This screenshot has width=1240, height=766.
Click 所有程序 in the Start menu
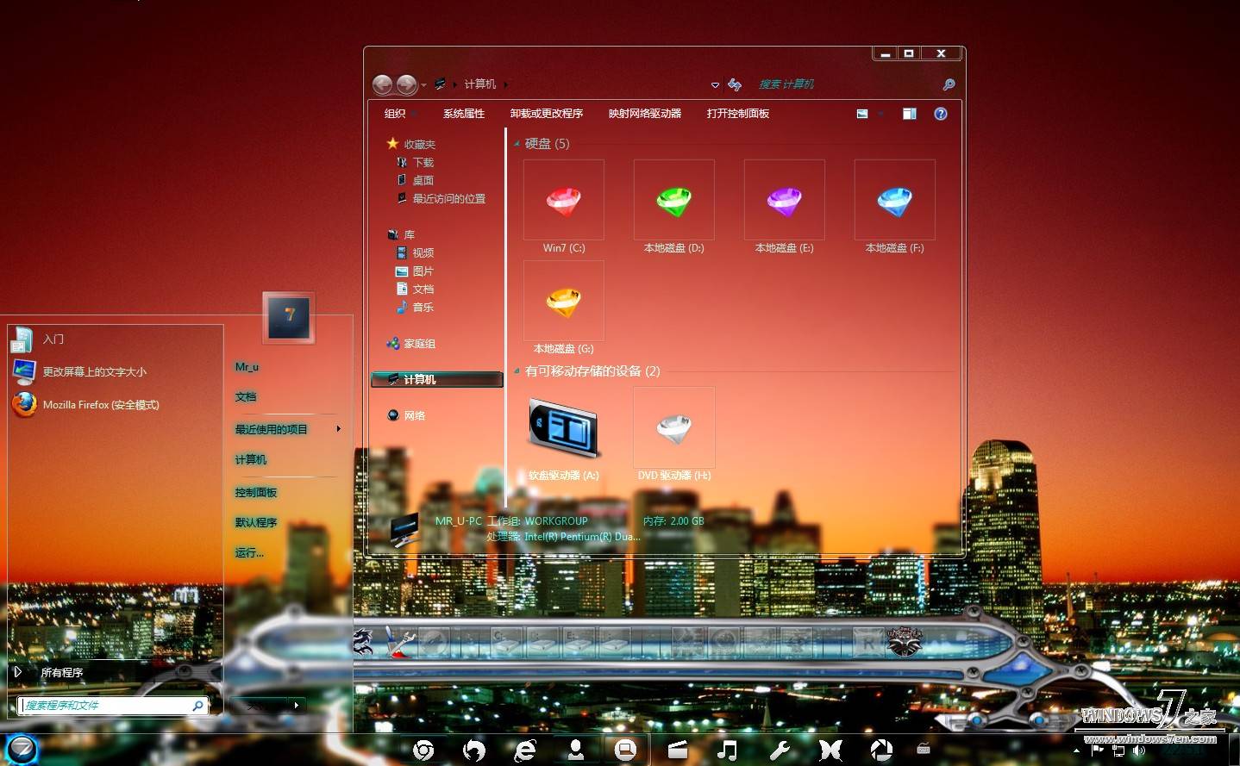61,672
